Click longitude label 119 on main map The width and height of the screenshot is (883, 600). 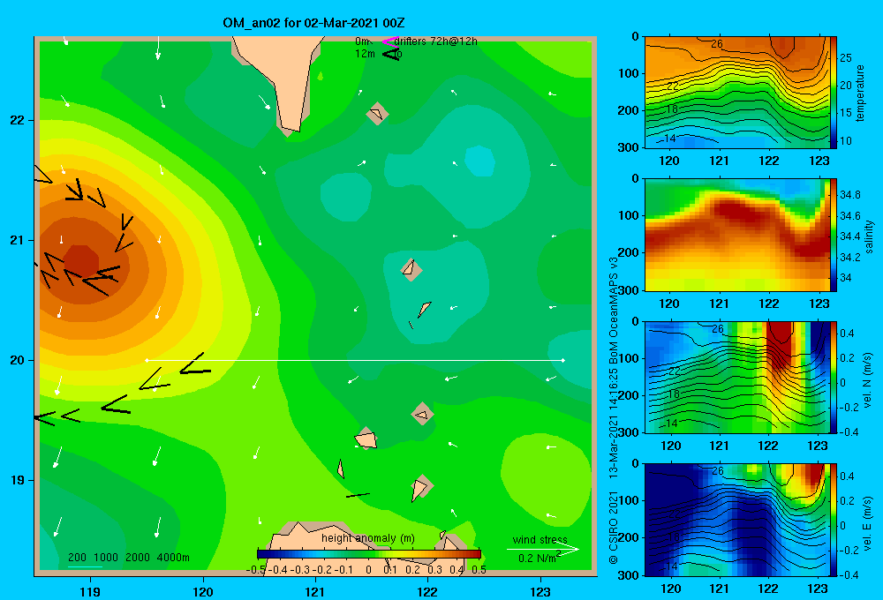[x=90, y=591]
